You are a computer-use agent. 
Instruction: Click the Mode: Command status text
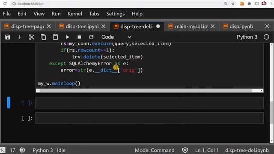155,150
